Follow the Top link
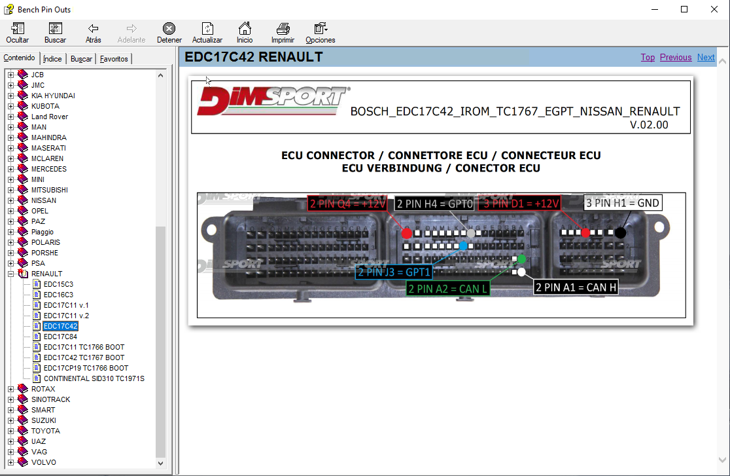 pos(648,58)
